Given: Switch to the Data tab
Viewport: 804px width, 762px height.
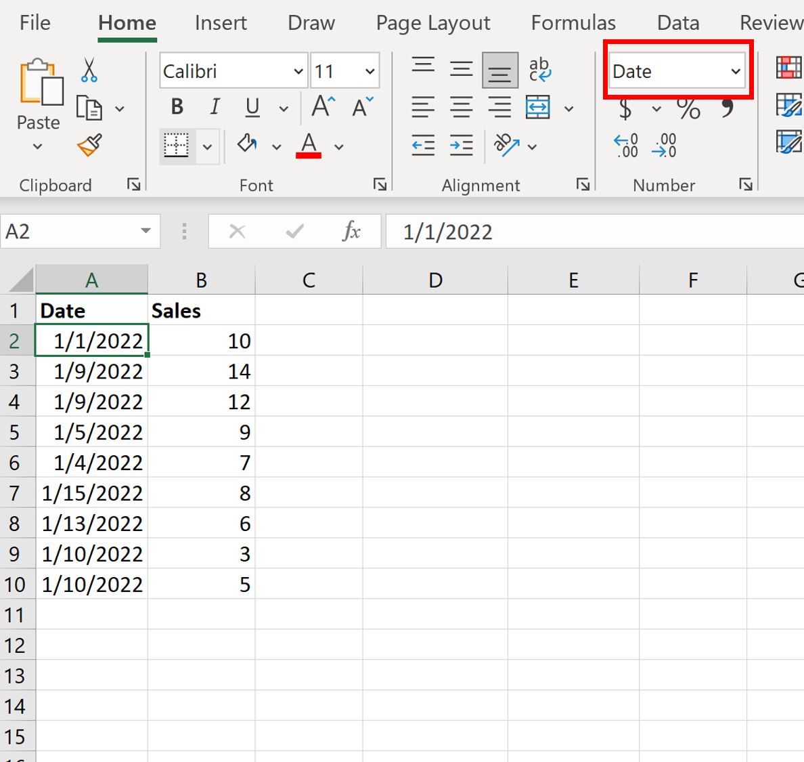Looking at the screenshot, I should click(x=678, y=23).
